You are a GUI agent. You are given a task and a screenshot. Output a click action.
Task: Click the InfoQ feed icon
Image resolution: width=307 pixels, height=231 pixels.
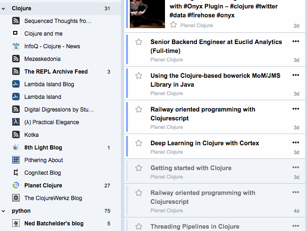[x=15, y=46]
